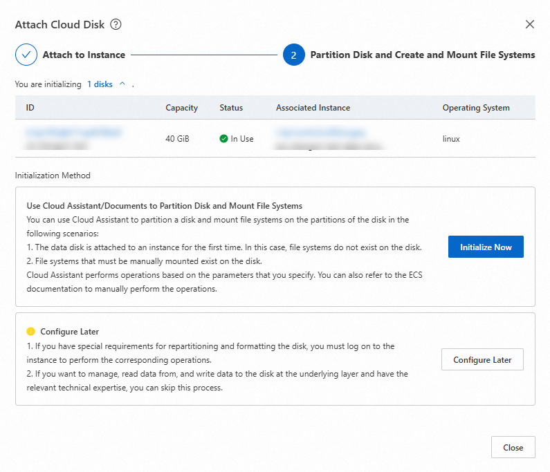This screenshot has width=550, height=472.
Task: Click the step 2 number circle
Action: coord(293,55)
